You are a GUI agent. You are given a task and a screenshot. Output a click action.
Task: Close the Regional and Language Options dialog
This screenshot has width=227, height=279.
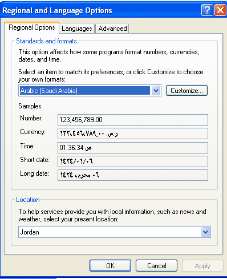tap(220, 10)
